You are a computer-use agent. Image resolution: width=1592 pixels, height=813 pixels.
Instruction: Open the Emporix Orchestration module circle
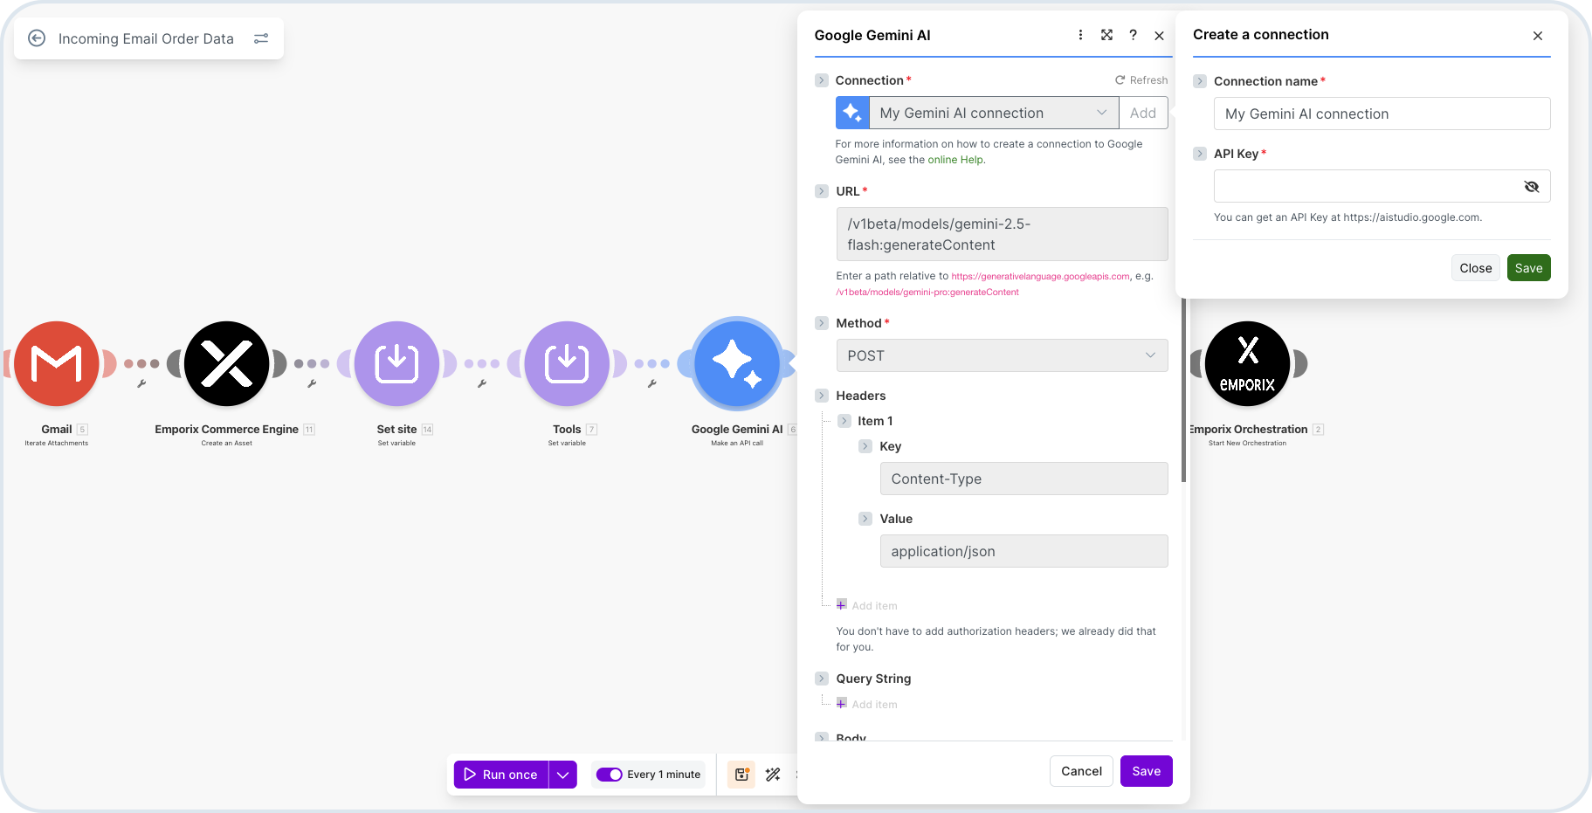pyautogui.click(x=1247, y=363)
